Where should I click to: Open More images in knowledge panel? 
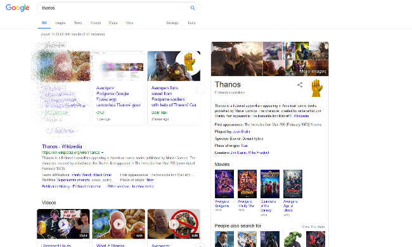[312, 71]
